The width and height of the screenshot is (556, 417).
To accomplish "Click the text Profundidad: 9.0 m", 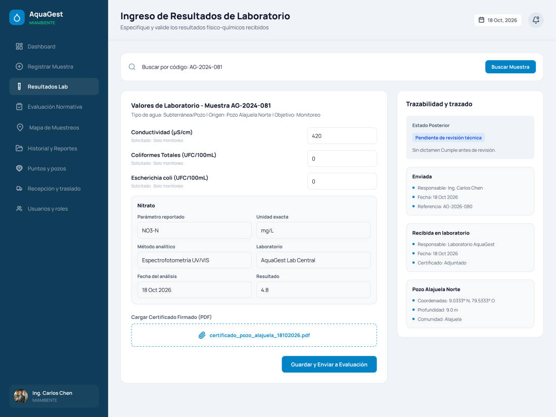I will point(438,310).
